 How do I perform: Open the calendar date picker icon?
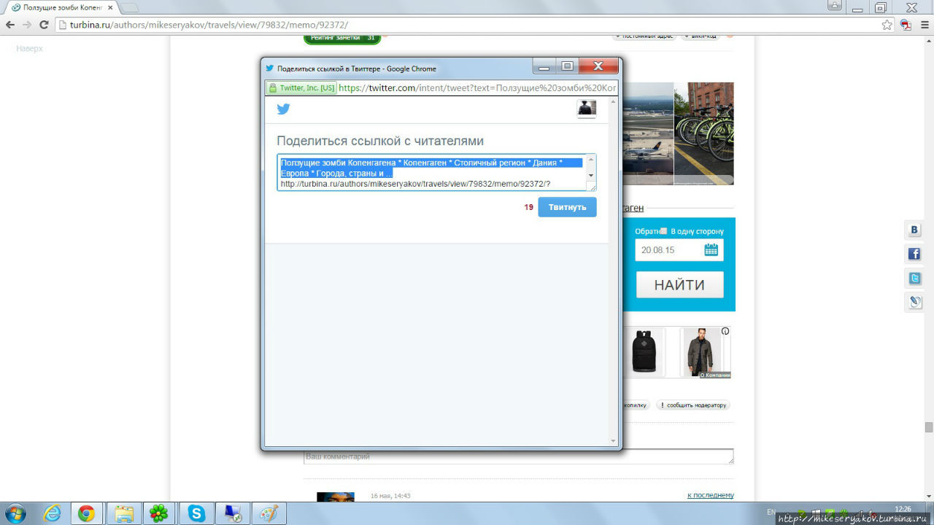pyautogui.click(x=711, y=250)
